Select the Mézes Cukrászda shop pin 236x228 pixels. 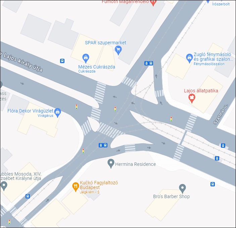pos(86,58)
